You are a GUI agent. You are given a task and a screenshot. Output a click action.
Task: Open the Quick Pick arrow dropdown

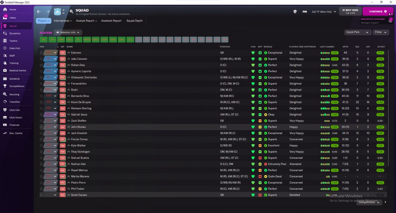tap(367, 32)
